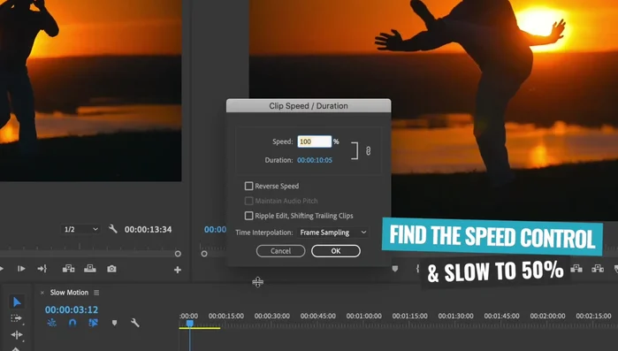Select the Selection tool arrow

pos(17,302)
